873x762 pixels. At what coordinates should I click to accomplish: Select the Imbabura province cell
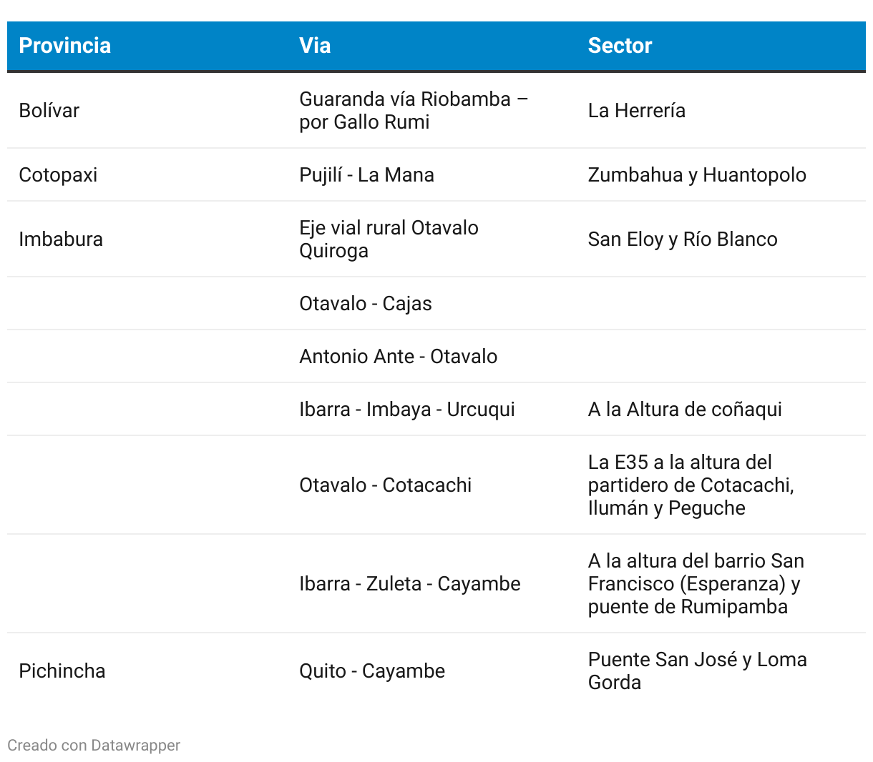click(x=61, y=239)
